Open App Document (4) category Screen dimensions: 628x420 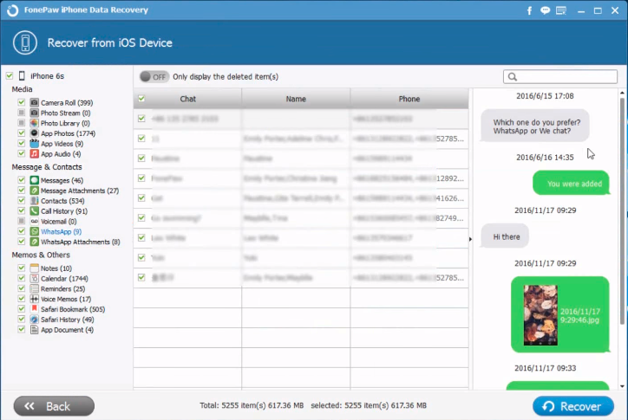point(68,330)
